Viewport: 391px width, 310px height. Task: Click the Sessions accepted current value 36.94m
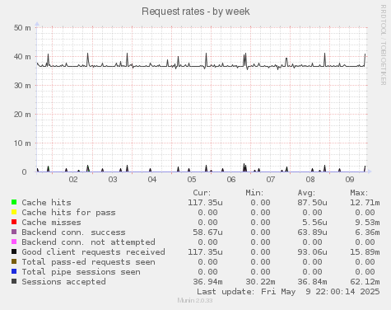pos(207,282)
